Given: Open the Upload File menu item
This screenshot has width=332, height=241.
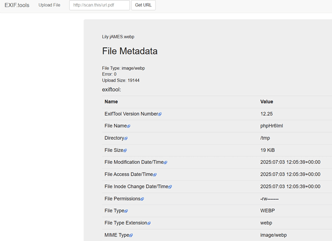Looking at the screenshot, I should coord(49,5).
